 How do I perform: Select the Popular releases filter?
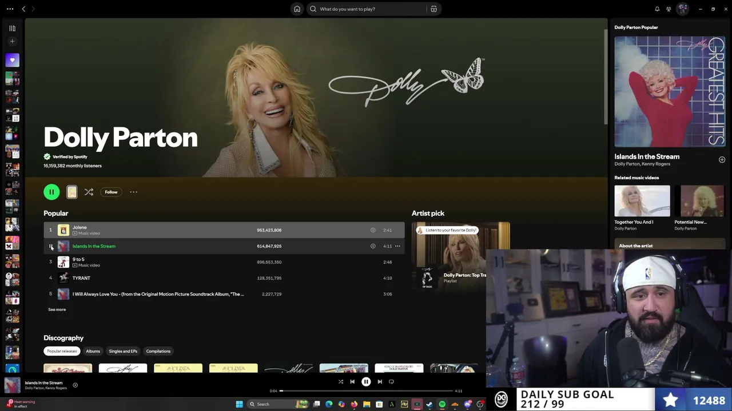pos(62,351)
